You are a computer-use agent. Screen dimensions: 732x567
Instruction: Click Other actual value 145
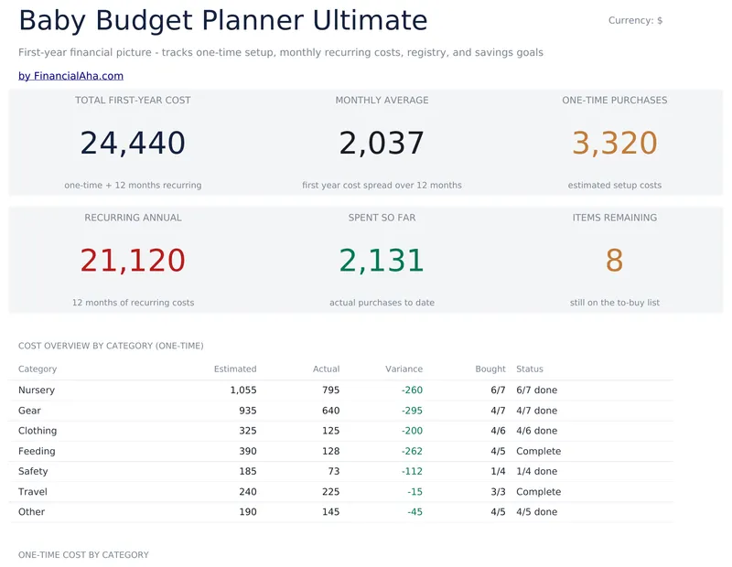pyautogui.click(x=331, y=512)
